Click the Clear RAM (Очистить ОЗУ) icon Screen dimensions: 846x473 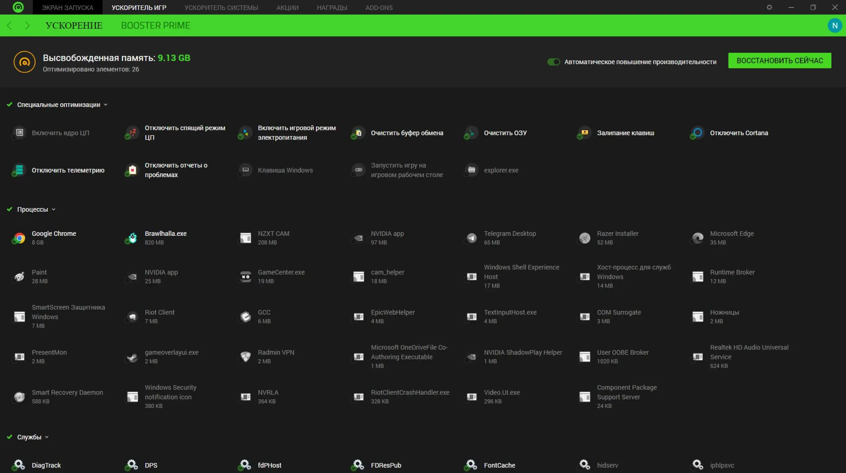[x=471, y=133]
